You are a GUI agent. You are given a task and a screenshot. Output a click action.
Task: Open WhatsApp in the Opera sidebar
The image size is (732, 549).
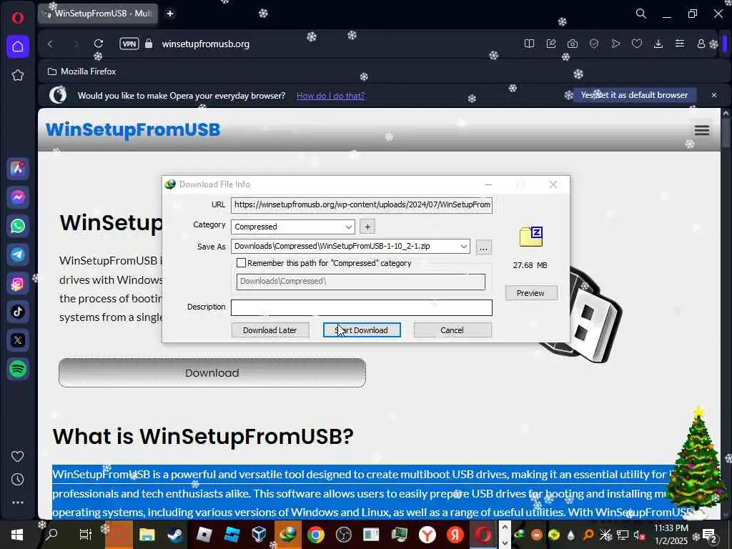coord(18,226)
